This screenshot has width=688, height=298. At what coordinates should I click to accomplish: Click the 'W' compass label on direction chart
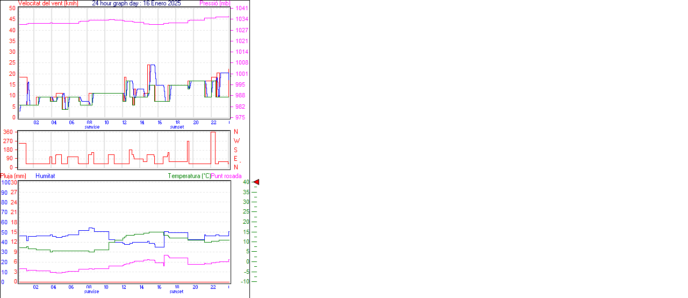click(236, 141)
